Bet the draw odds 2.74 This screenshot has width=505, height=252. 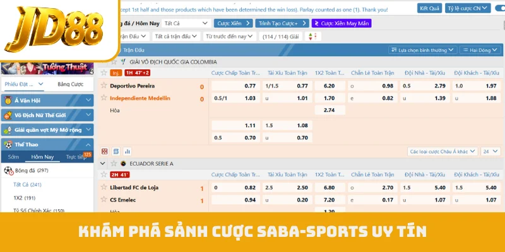click(330, 110)
